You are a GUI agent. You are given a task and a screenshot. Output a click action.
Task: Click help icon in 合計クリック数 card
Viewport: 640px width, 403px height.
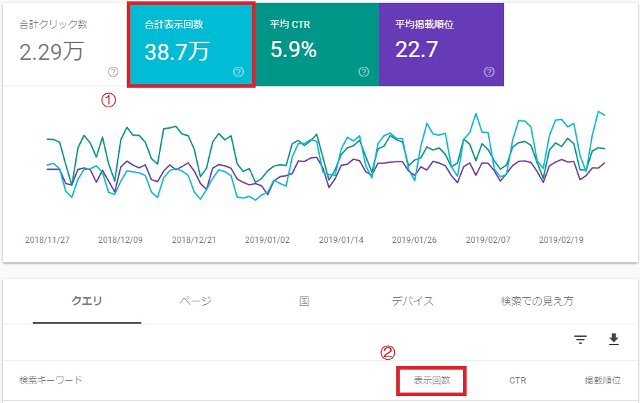114,72
